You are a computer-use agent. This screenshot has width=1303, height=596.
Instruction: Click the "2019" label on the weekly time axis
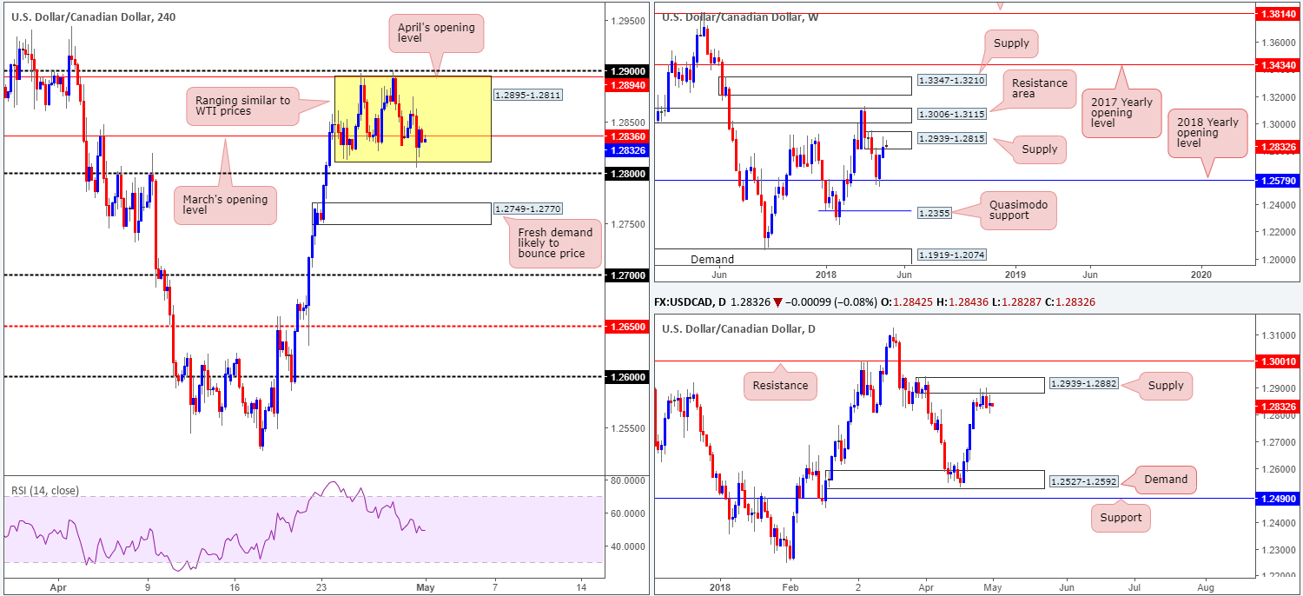(1015, 275)
